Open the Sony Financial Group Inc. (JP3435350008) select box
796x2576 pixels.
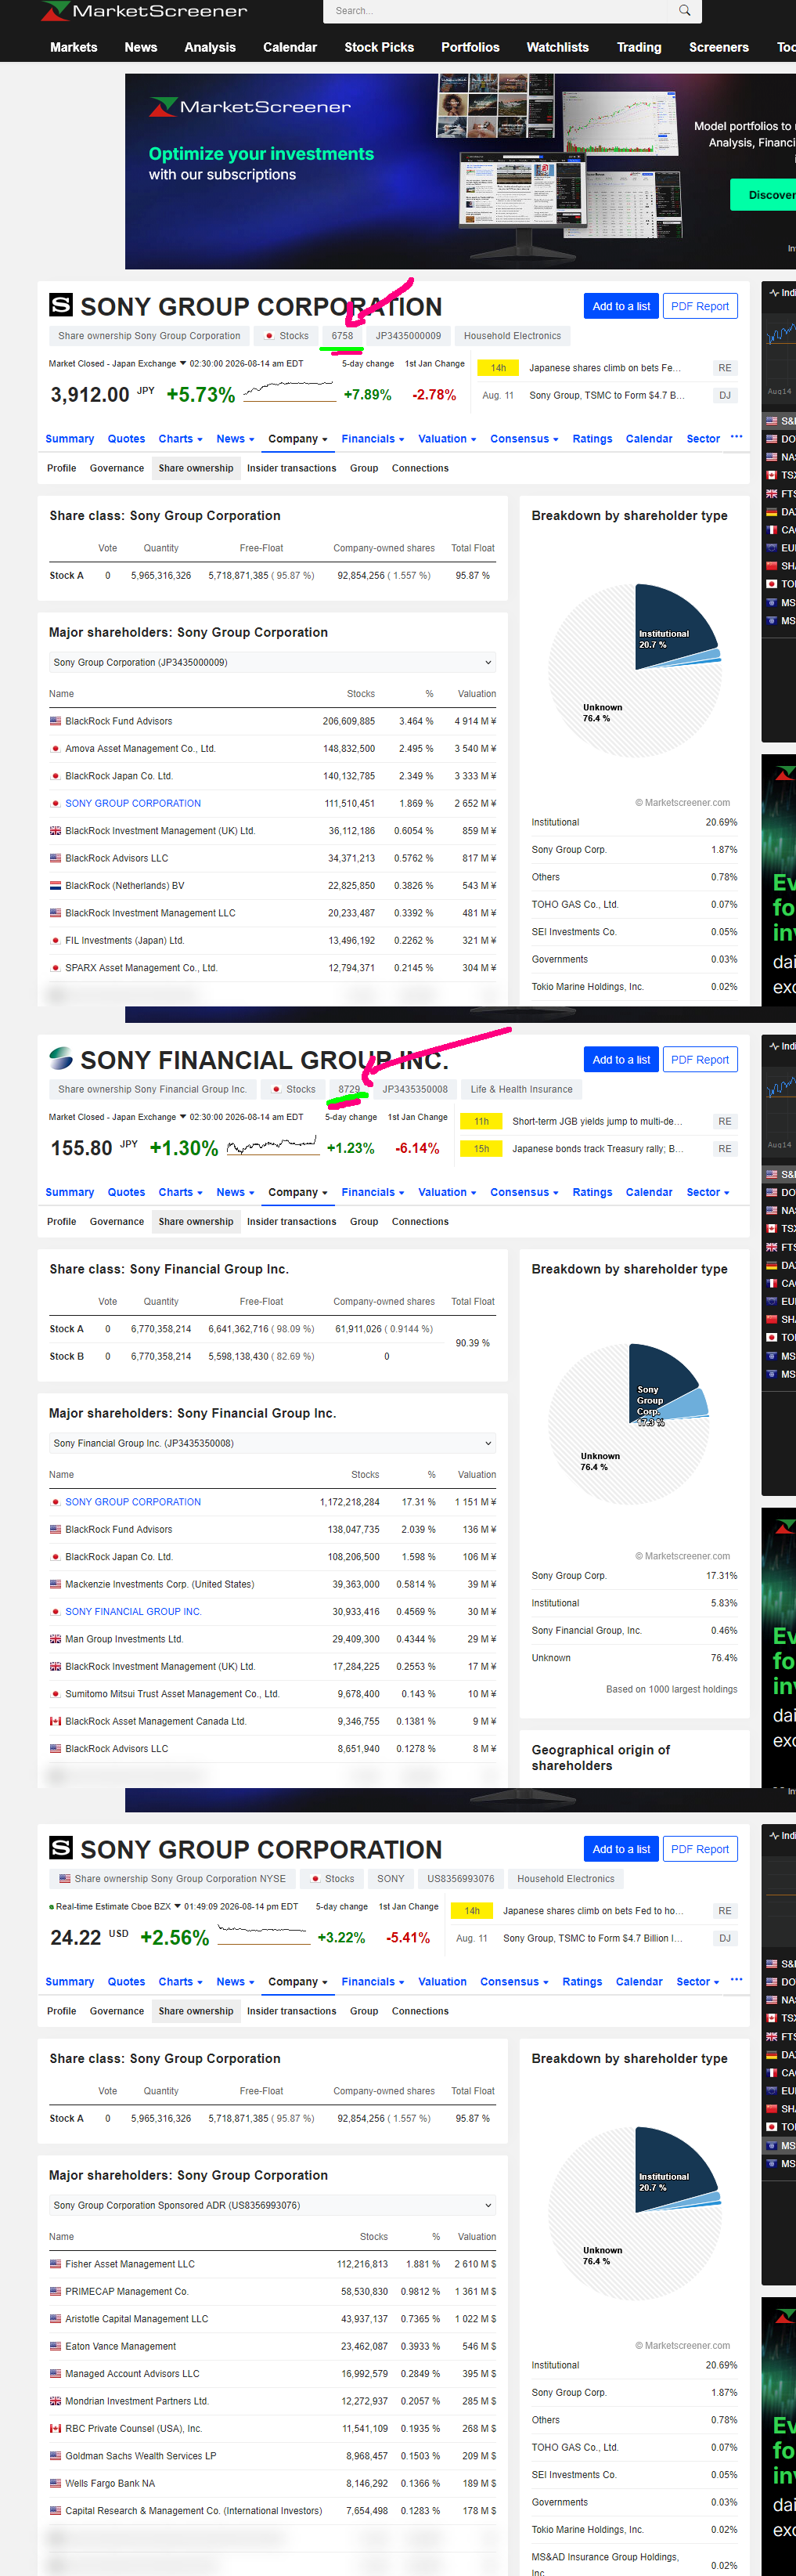point(272,1443)
